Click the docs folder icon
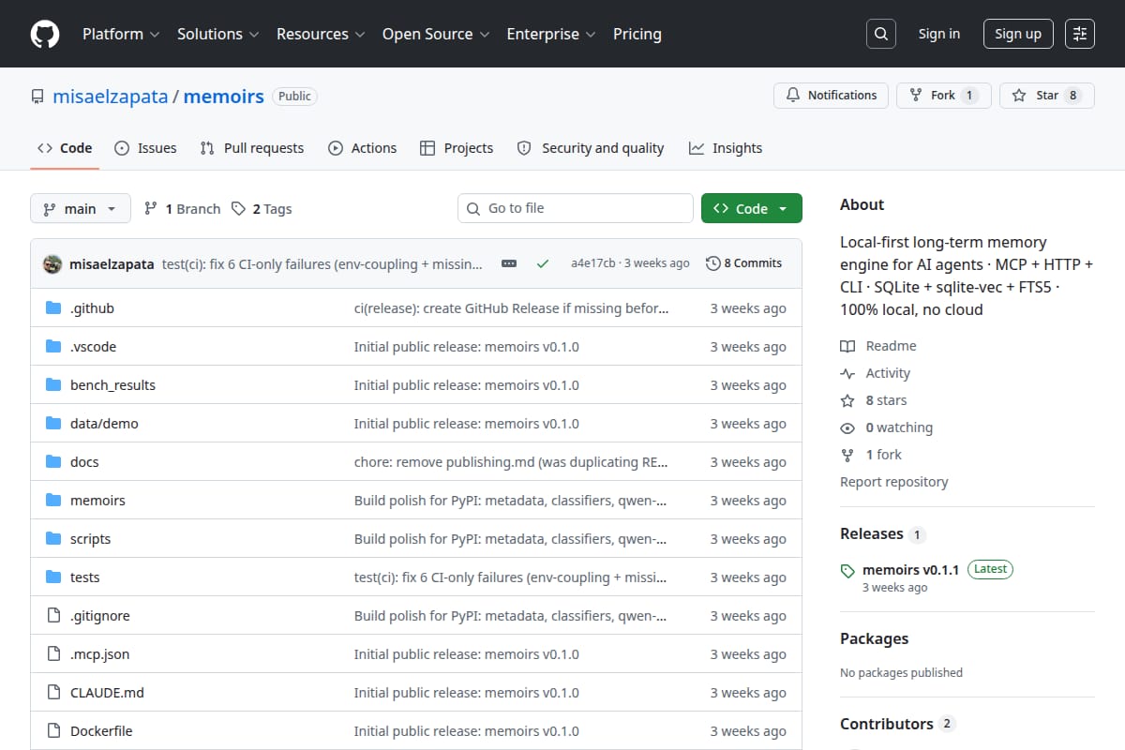1125x750 pixels. [53, 461]
